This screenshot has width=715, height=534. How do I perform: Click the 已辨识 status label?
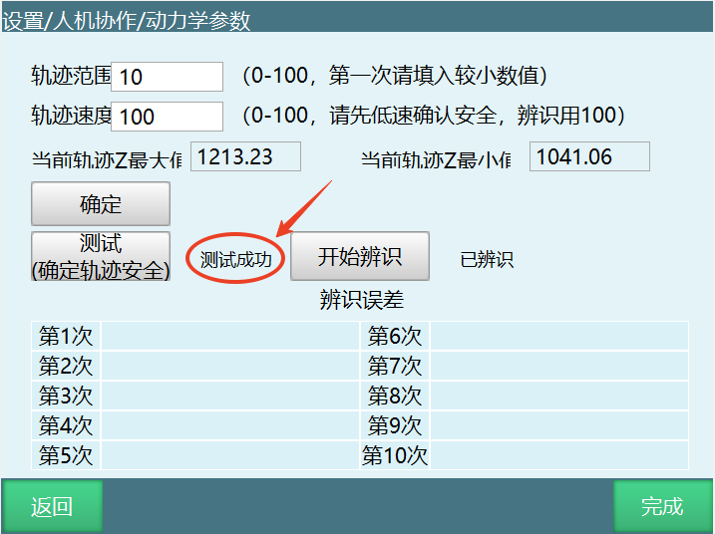pyautogui.click(x=487, y=260)
